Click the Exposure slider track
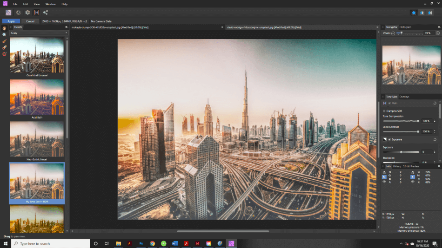 click(401, 152)
